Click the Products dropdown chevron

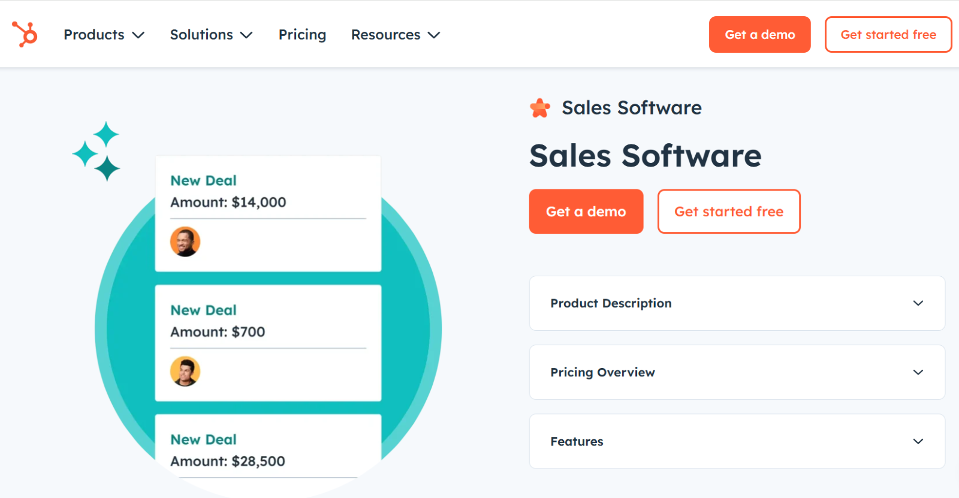click(x=138, y=35)
